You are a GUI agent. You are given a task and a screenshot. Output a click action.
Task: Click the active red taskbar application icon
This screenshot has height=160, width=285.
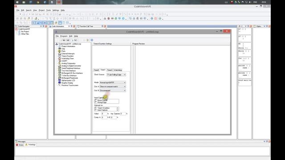59,2
